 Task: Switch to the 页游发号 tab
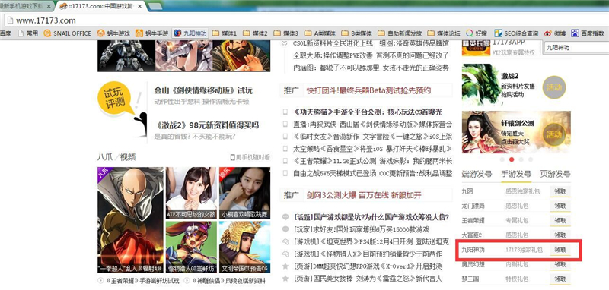(556, 174)
